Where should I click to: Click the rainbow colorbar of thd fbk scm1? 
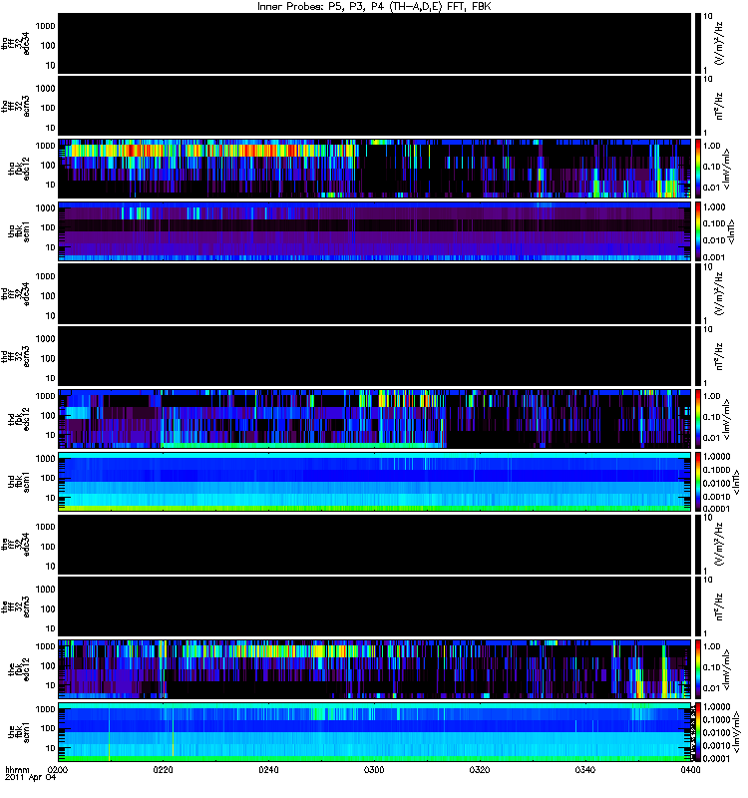point(698,482)
